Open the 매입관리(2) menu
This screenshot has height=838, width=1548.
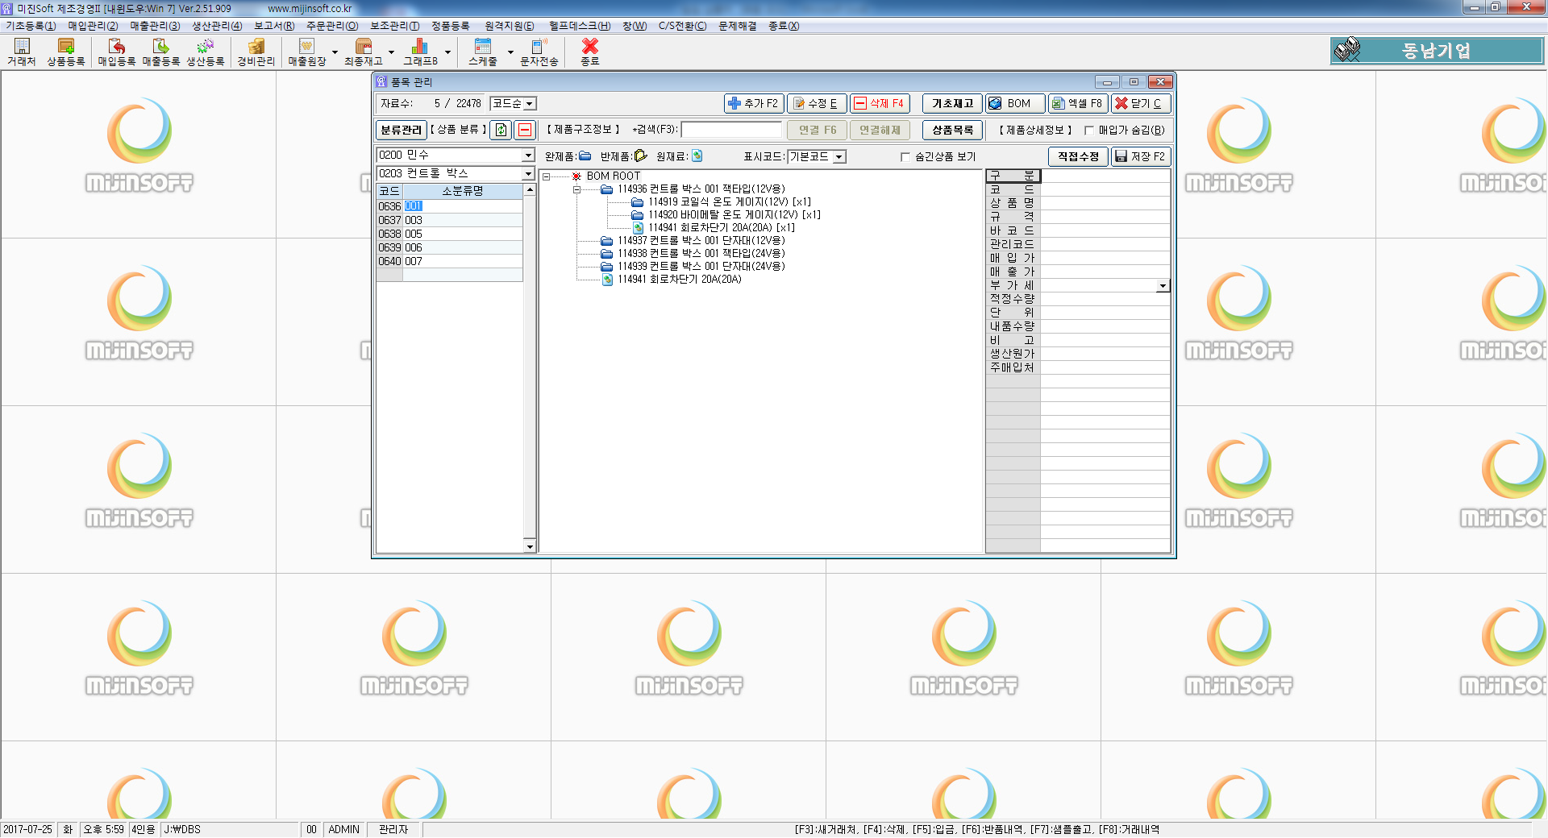[x=93, y=26]
